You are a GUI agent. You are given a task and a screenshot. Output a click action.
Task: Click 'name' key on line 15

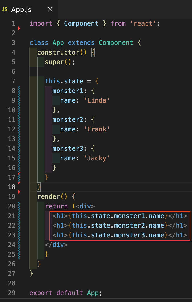click(x=68, y=158)
